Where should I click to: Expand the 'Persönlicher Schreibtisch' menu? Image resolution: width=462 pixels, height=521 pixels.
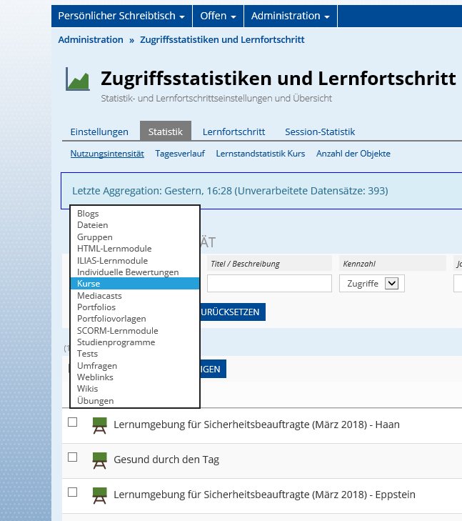pyautogui.click(x=121, y=16)
